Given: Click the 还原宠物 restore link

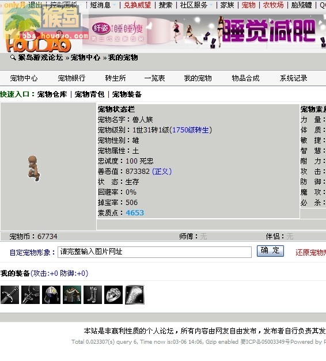Looking at the screenshot, I should 311,253.
